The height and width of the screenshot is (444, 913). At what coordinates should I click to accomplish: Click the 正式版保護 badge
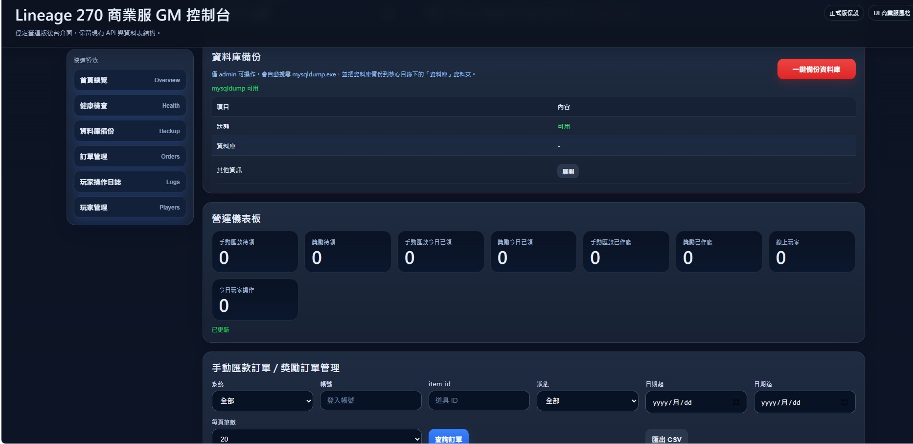pyautogui.click(x=844, y=13)
